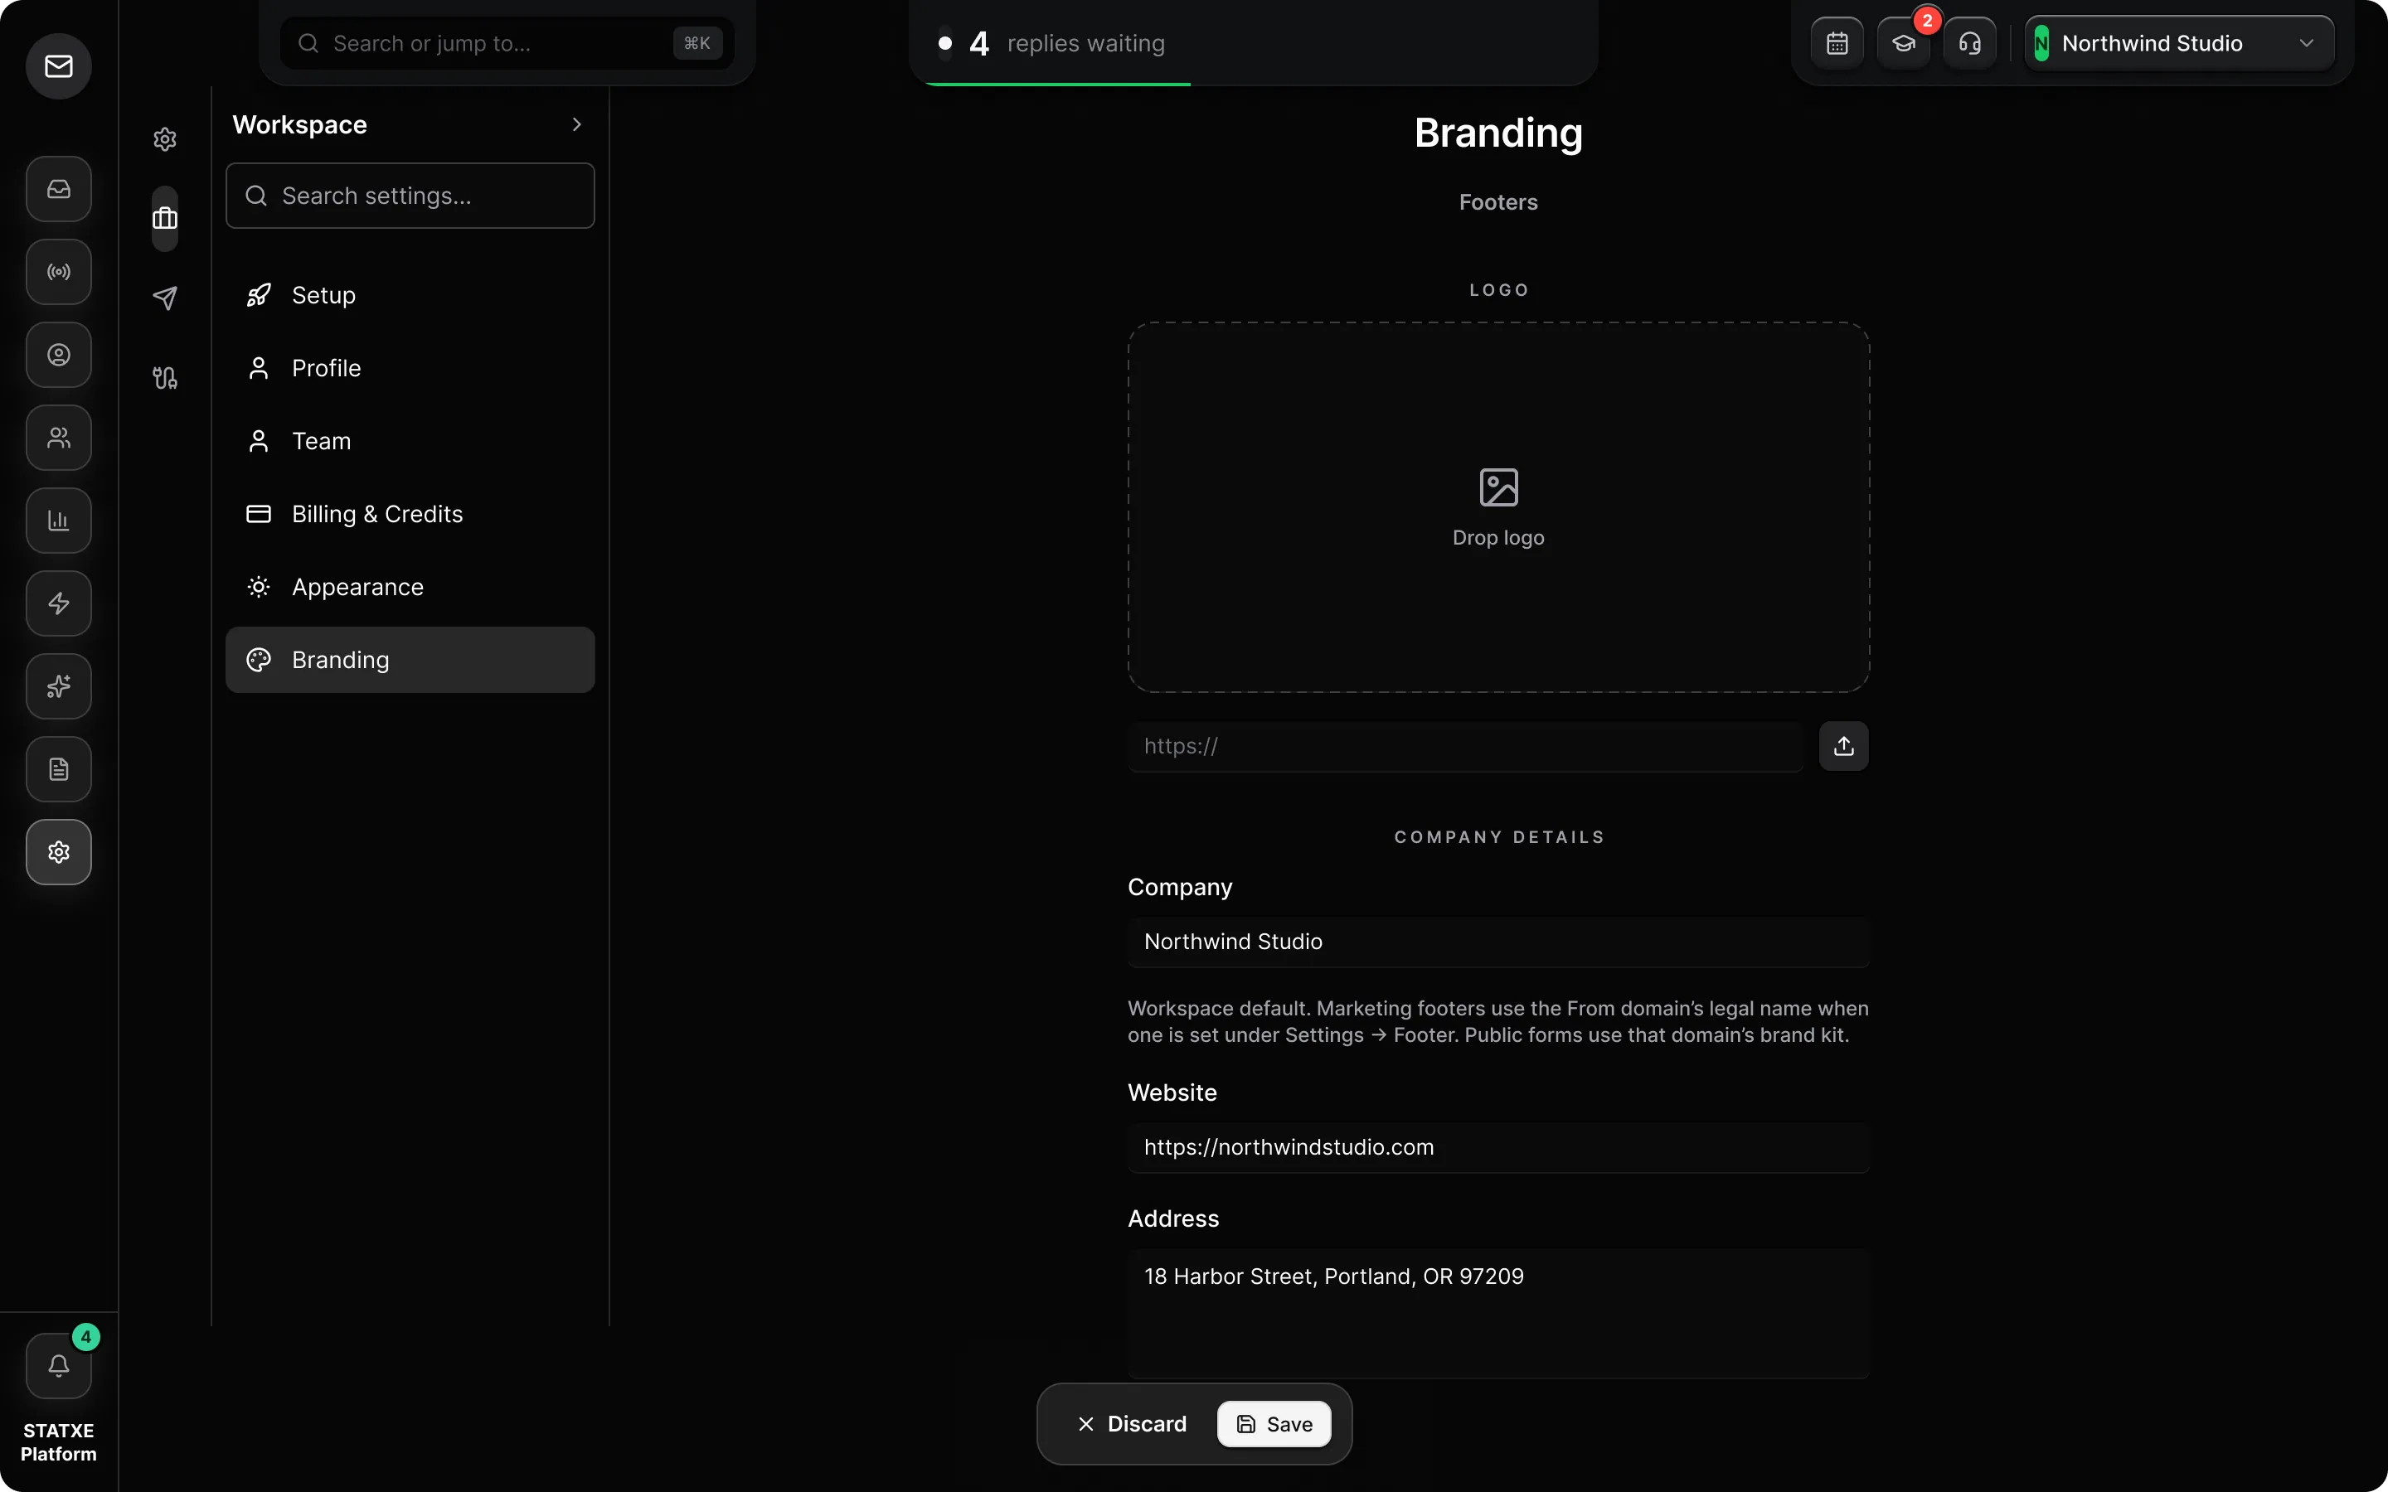Click the Drop logo upload area
Screen dimensions: 2388x1492
point(1498,507)
